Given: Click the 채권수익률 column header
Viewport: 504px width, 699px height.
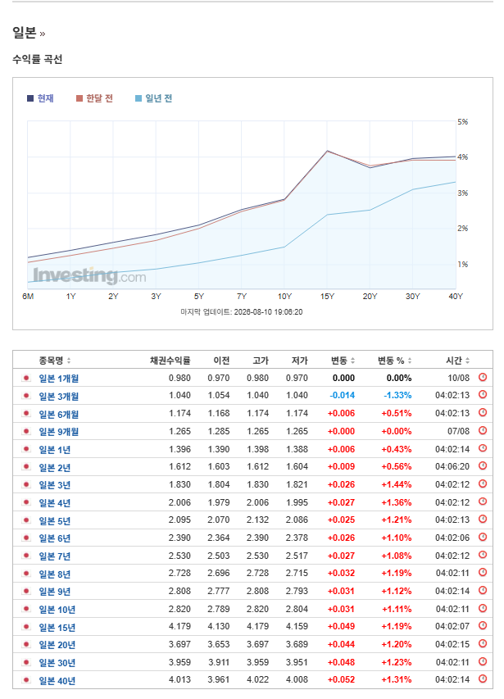Looking at the screenshot, I should coord(170,361).
